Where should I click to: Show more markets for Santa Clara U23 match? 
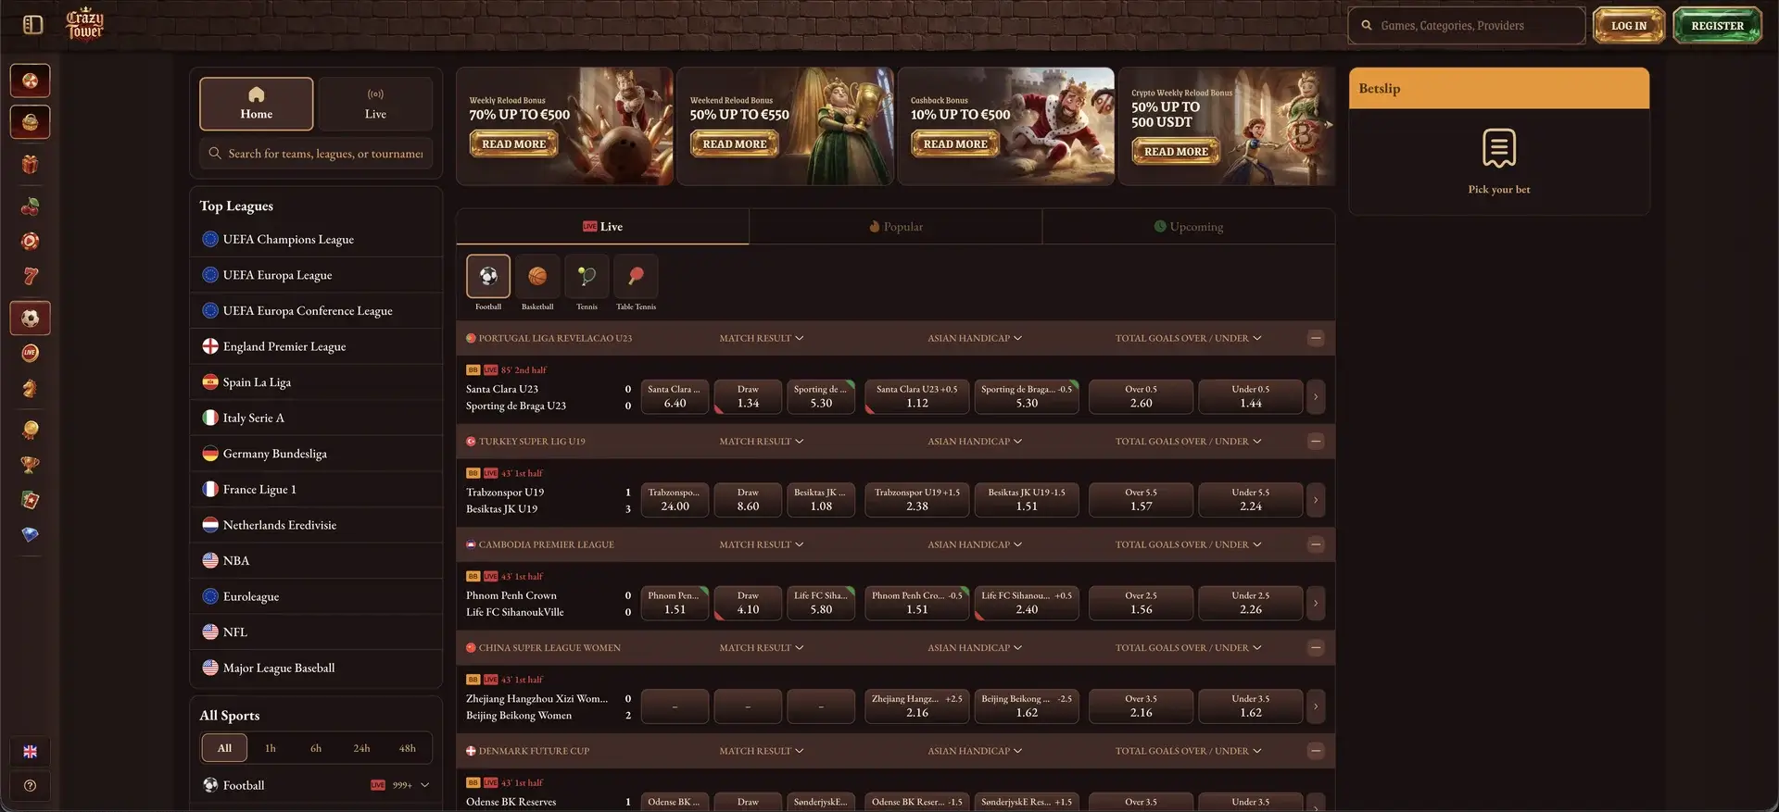pyautogui.click(x=1316, y=397)
